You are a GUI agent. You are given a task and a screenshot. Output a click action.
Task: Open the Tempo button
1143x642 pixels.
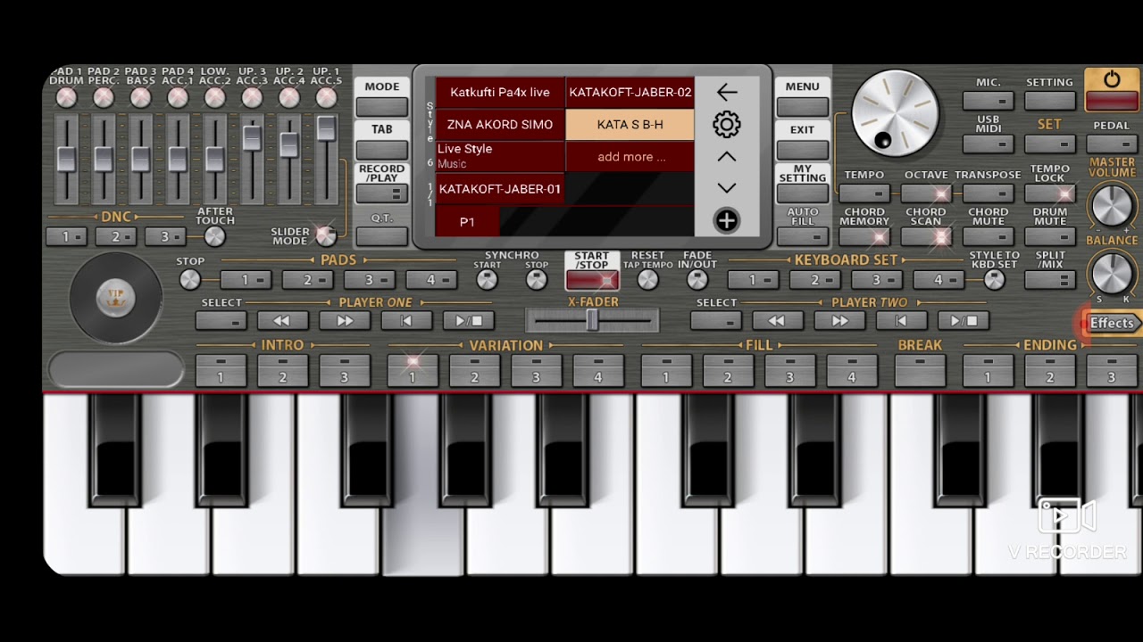864,193
